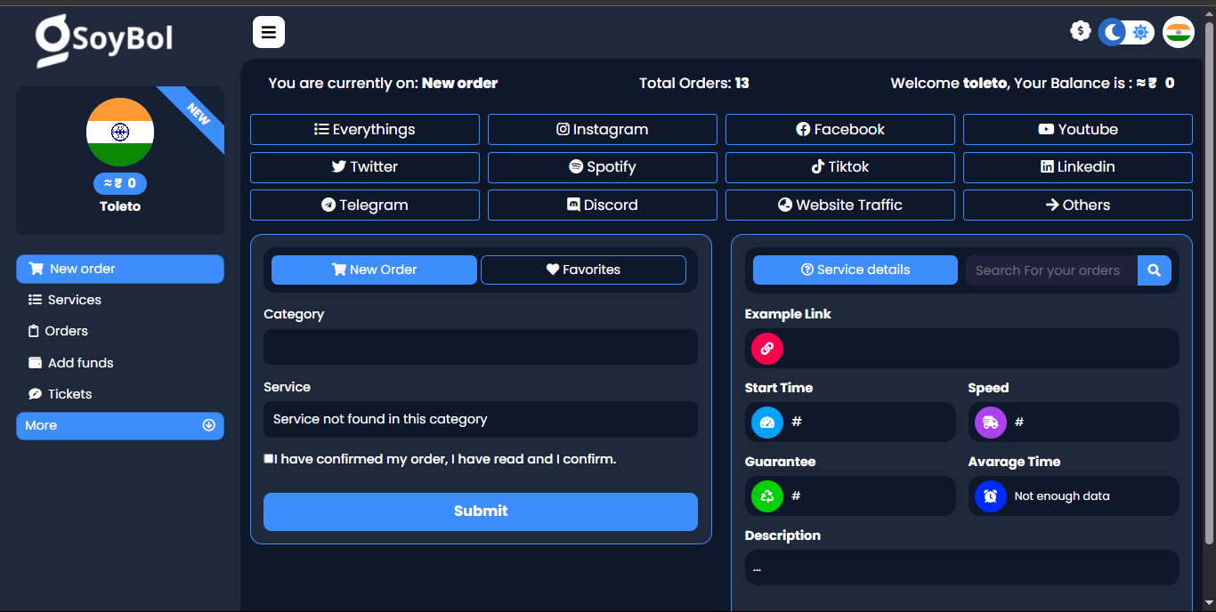Click the green Guarantee recycle icon
Screen dimensions: 1216x612
(x=766, y=495)
